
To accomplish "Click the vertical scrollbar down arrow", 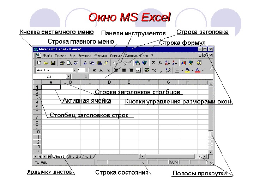I will (211, 152).
